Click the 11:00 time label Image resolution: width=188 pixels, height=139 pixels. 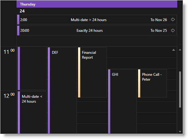click(x=9, y=52)
